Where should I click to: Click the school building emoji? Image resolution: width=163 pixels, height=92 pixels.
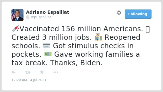click(98, 37)
